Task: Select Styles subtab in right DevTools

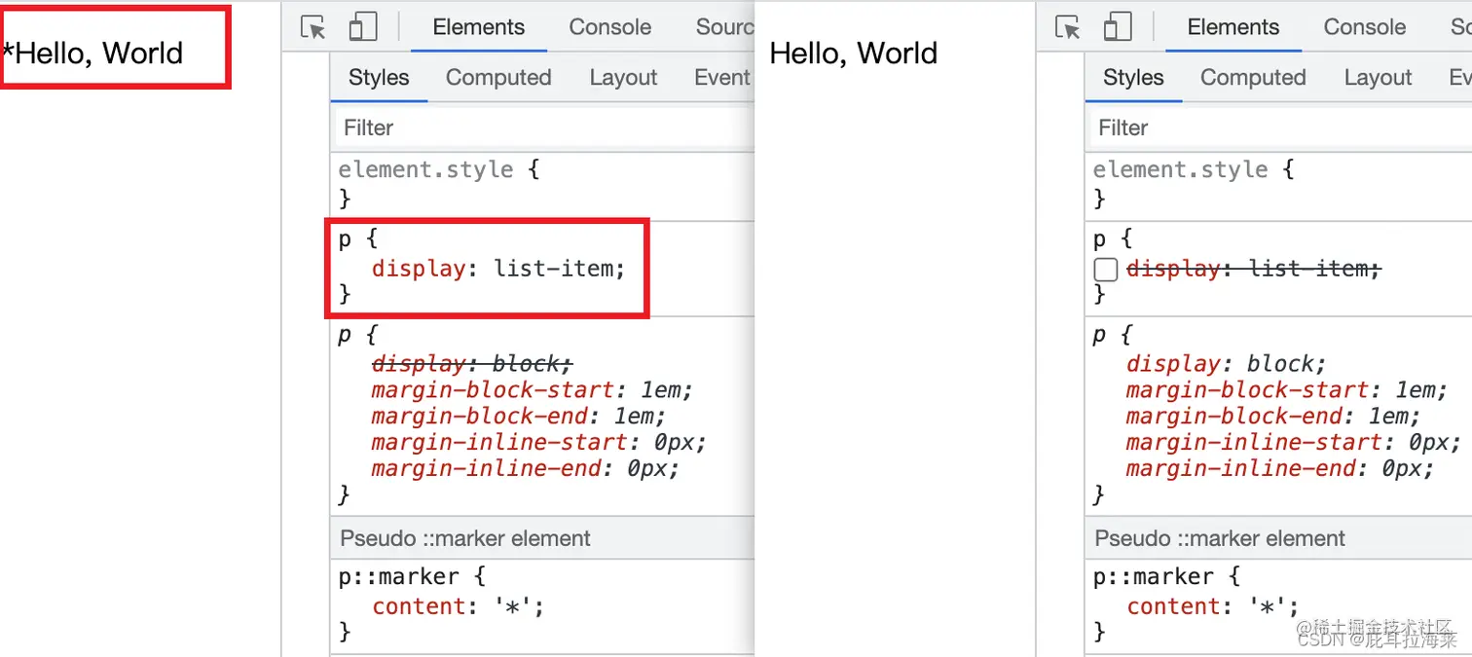Action: coord(1133,78)
